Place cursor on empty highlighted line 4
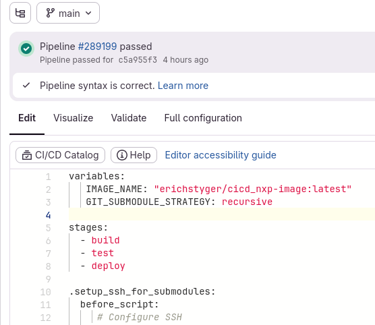The width and height of the screenshot is (375, 325). click(222, 214)
